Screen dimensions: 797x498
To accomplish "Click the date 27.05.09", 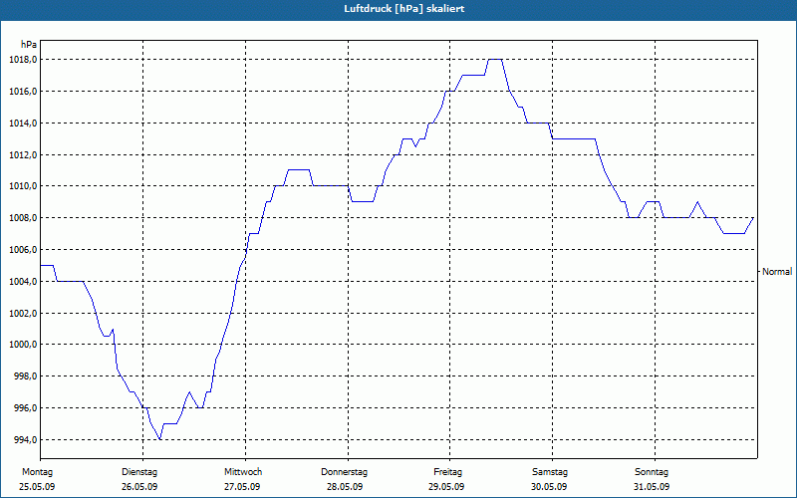I will [242, 487].
